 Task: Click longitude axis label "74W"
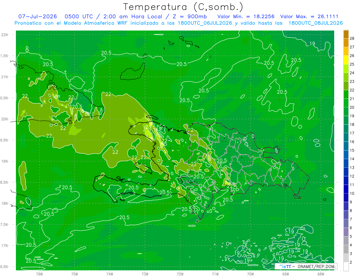110,274
